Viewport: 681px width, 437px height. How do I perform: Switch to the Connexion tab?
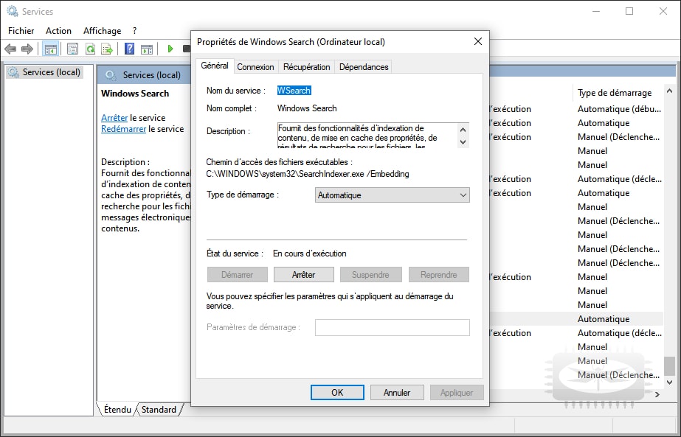pos(255,67)
